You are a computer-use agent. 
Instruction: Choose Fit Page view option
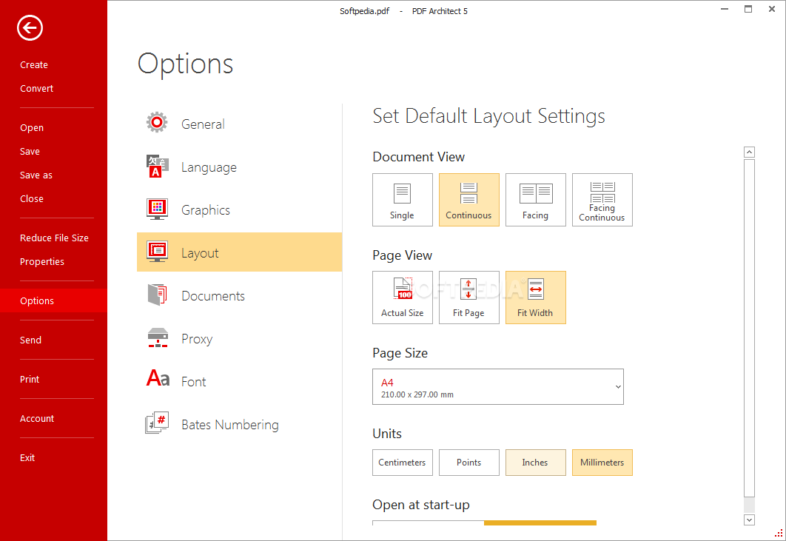tap(468, 298)
